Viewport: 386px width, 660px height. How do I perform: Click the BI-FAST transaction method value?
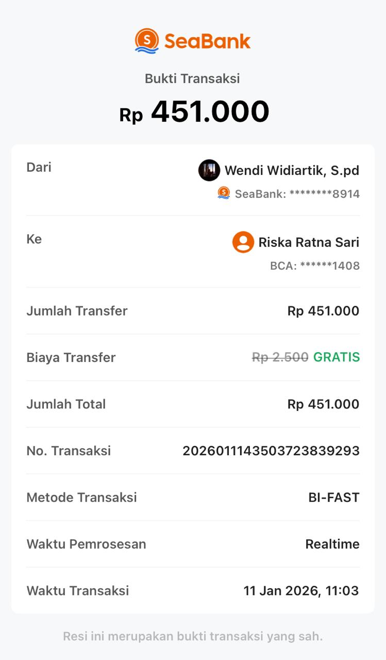click(333, 498)
